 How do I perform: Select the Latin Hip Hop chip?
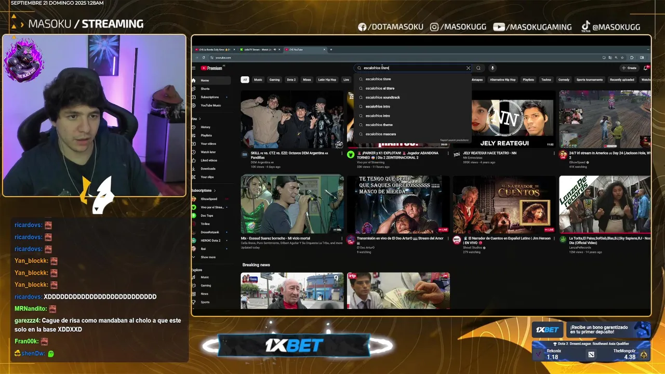coord(327,80)
